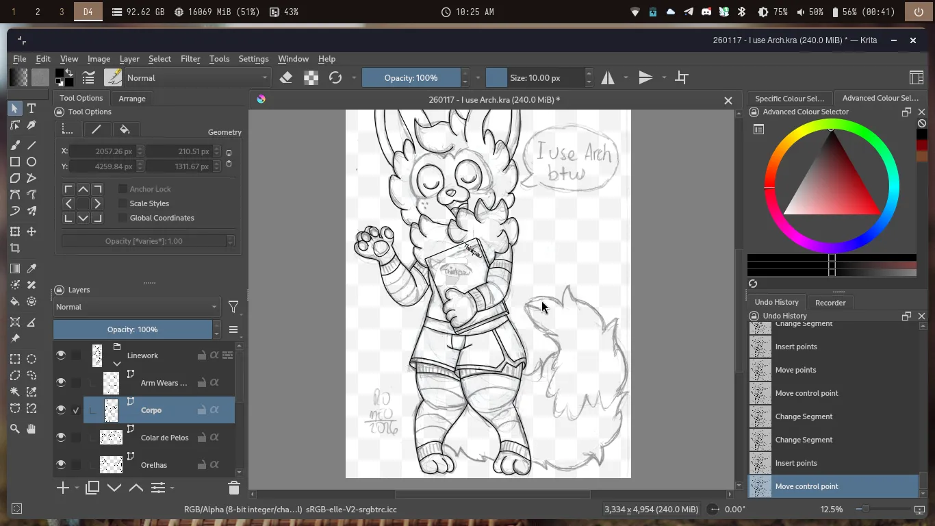Screen dimensions: 935x526
Task: Collapse the Linework group layer
Action: 117,364
